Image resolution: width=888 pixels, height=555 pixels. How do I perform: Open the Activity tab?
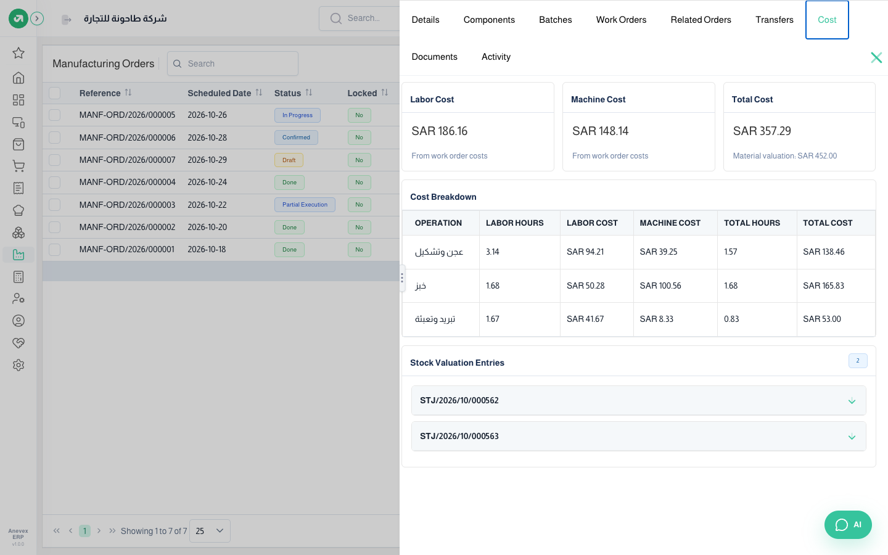(496, 57)
